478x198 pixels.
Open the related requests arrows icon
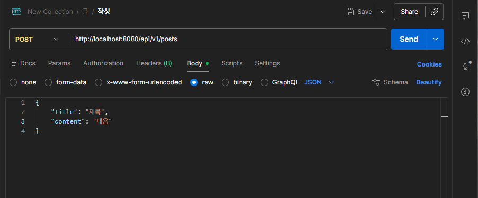[x=466, y=66]
